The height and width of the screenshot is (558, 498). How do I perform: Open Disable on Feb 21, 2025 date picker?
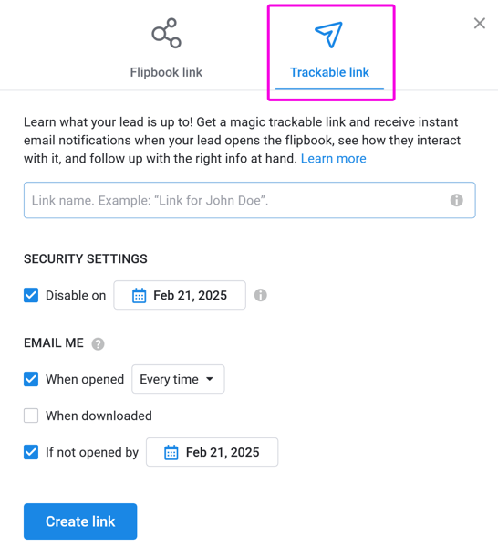[x=180, y=295]
